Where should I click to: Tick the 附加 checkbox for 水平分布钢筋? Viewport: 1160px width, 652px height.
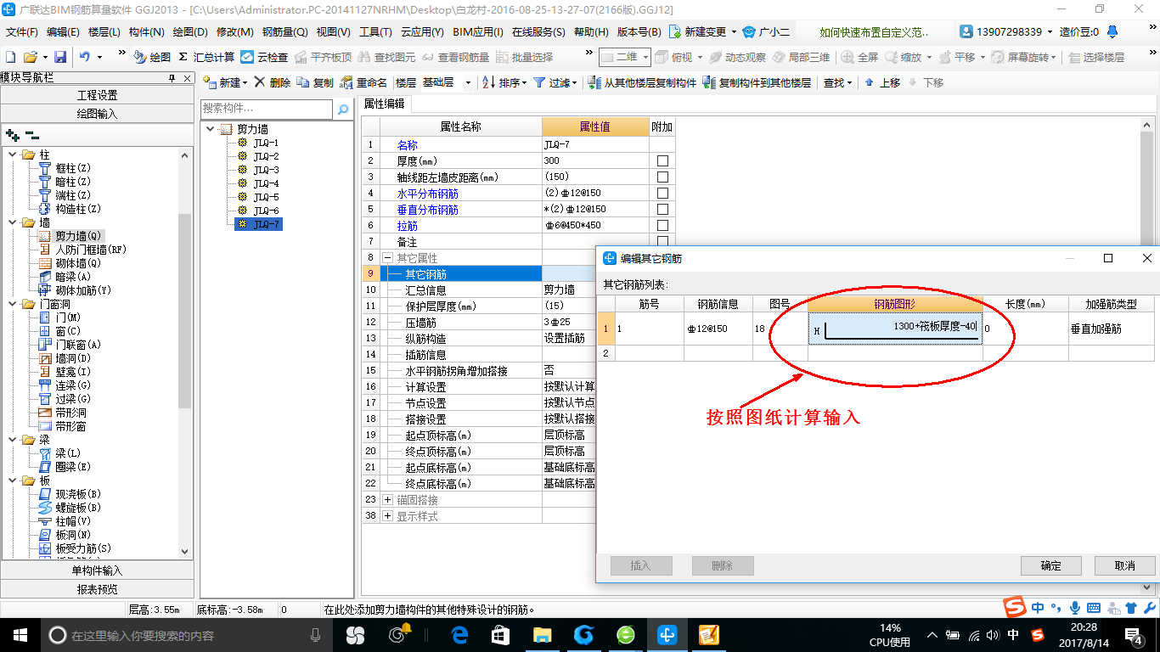coord(662,194)
